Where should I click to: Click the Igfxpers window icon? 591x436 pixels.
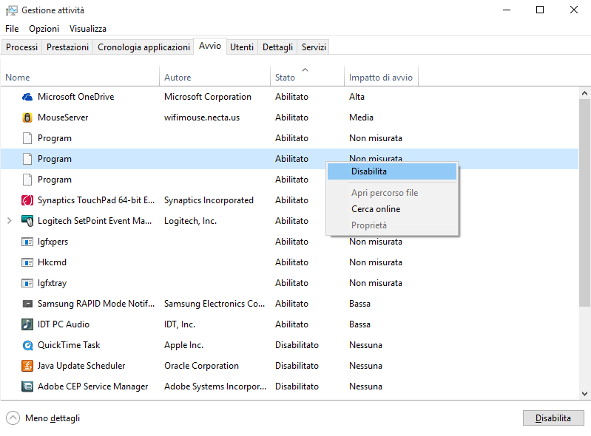[x=27, y=242]
